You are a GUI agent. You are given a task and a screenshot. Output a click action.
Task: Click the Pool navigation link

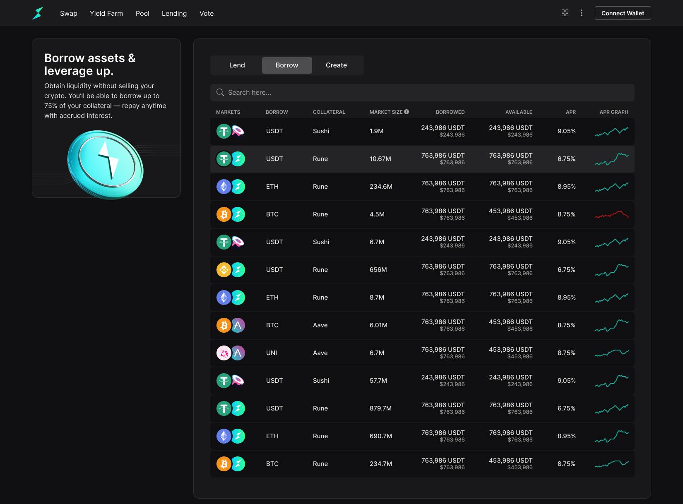pos(142,13)
